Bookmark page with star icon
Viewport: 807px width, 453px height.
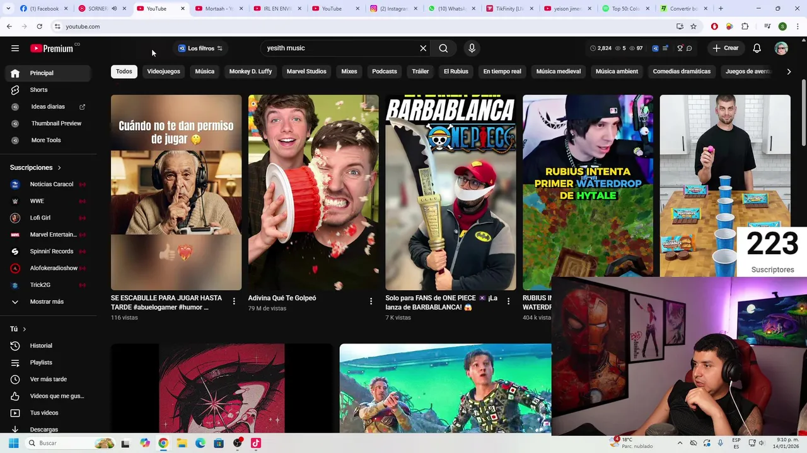tap(694, 26)
